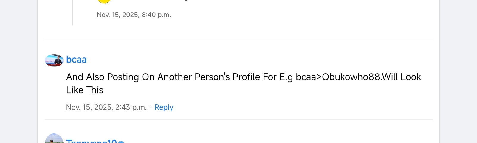Click the Tennyson10 profile avatar
Image resolution: width=477 pixels, height=143 pixels.
click(x=54, y=139)
